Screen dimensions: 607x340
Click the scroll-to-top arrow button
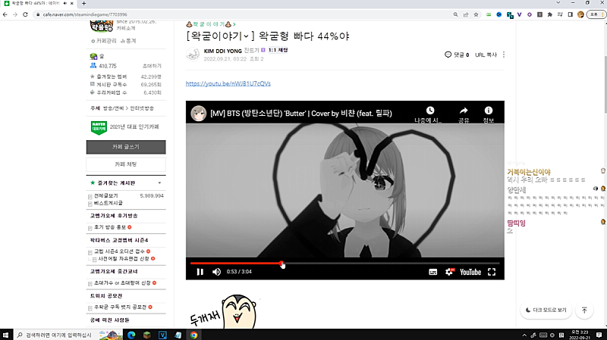pyautogui.click(x=584, y=310)
